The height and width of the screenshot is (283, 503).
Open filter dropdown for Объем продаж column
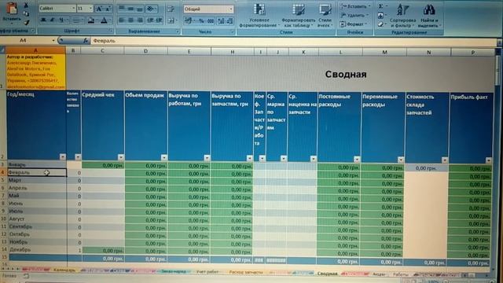pos(164,157)
